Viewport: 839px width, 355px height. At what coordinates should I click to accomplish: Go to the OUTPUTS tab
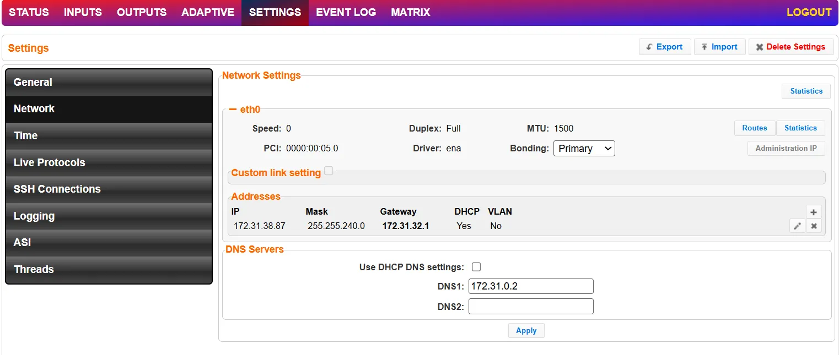tap(142, 12)
